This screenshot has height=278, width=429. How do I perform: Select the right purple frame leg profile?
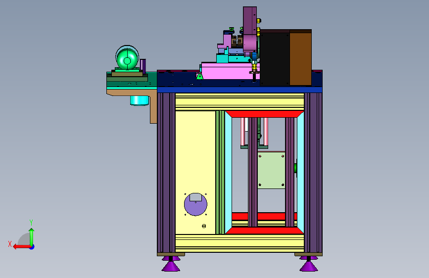[313, 172]
